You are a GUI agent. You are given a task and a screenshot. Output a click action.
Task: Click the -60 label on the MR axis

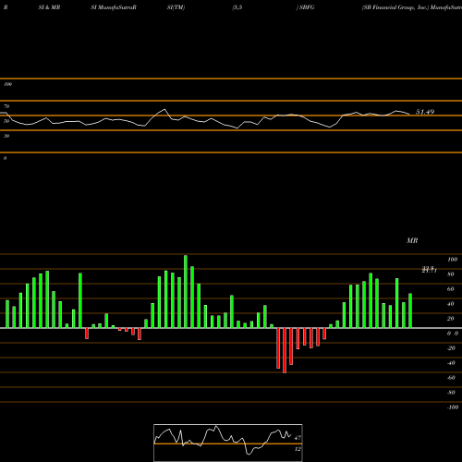pyautogui.click(x=451, y=378)
